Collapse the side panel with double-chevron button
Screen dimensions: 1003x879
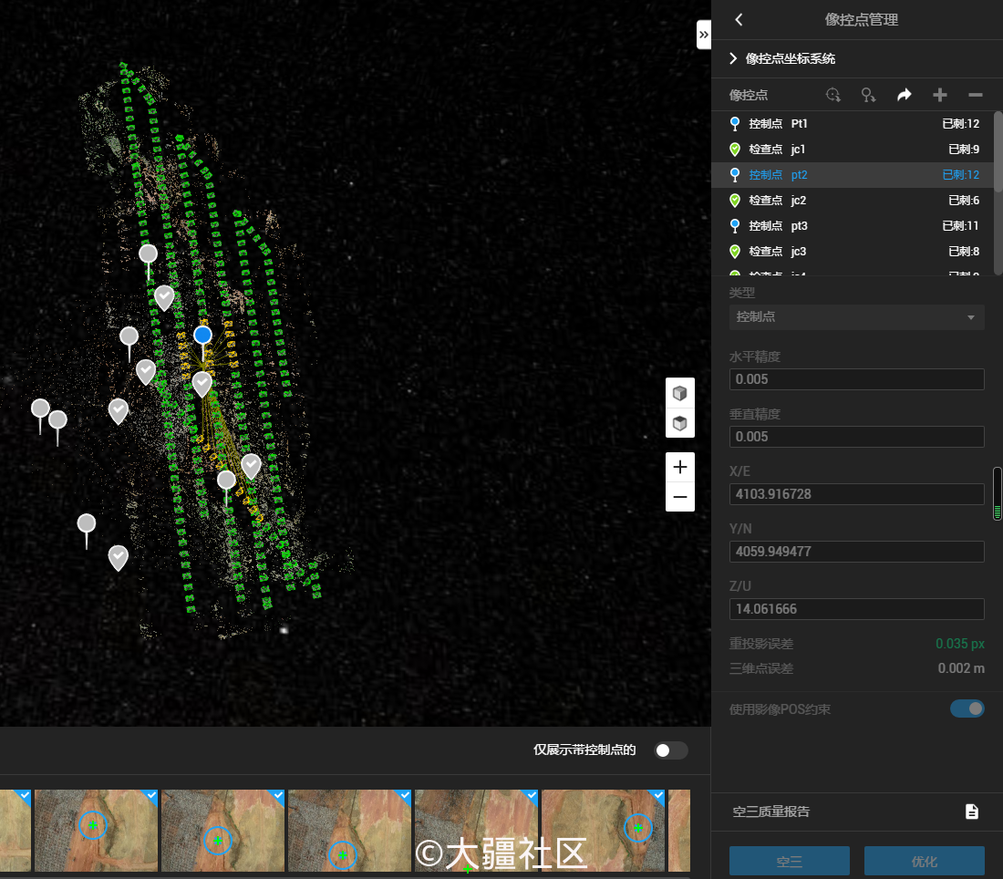pos(703,35)
